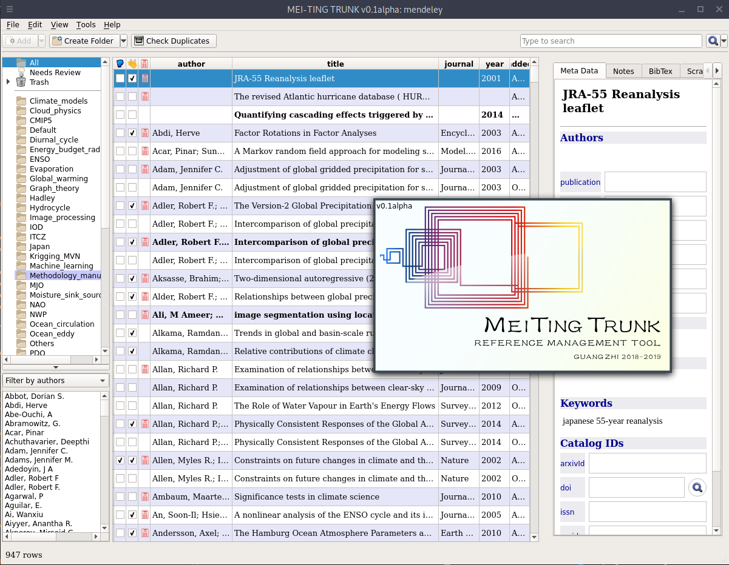Toggle read checkbox for Andersson, Axel row
This screenshot has width=729, height=565.
(x=132, y=533)
